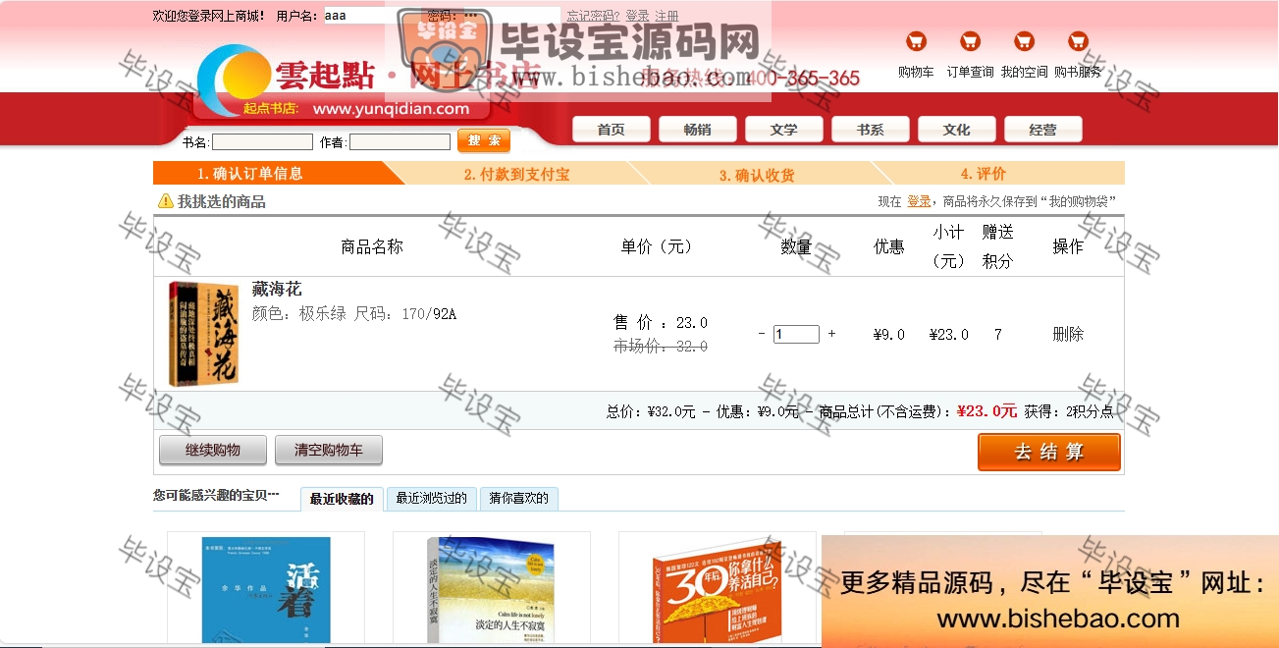Open the 藏海花 book cover thumbnail
The height and width of the screenshot is (648, 1279).
coord(204,333)
